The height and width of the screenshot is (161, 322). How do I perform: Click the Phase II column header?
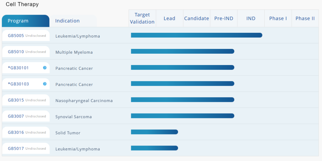click(305, 18)
